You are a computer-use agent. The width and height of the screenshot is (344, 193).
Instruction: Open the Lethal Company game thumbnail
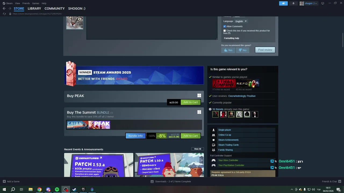point(224,84)
